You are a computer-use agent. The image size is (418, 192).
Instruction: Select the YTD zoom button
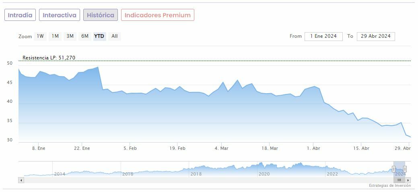[99, 36]
